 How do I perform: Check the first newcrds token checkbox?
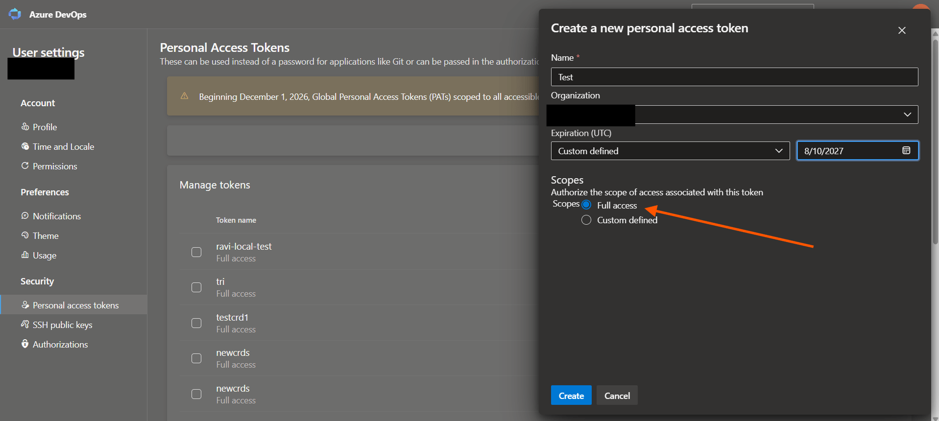(x=196, y=358)
